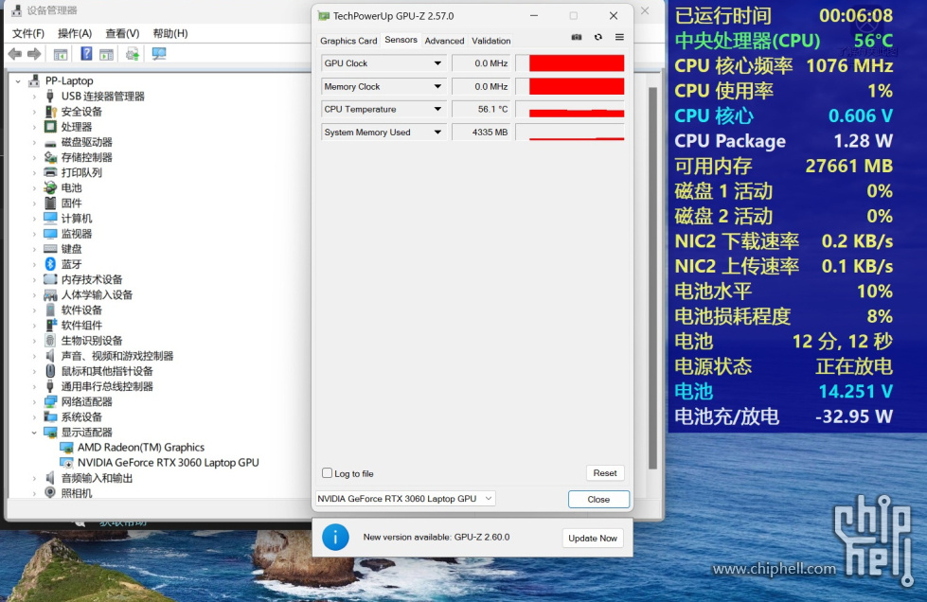927x602 pixels.
Task: Open the 帮助(H) menu
Action: 170,34
